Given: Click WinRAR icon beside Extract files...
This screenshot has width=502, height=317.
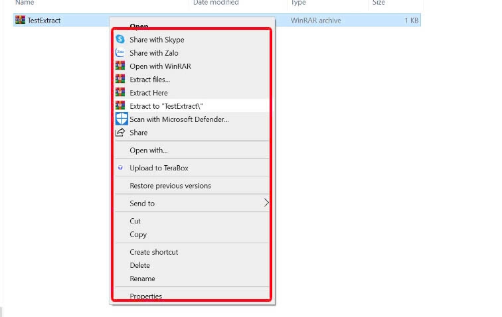Looking at the screenshot, I should point(120,79).
